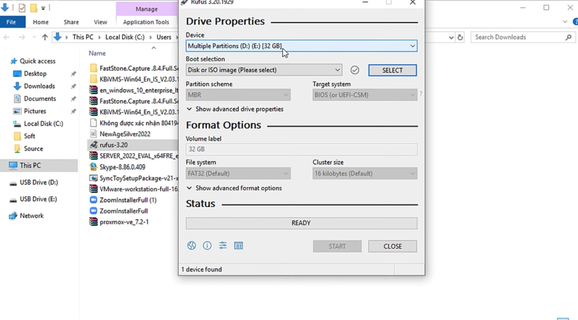Click the Explorer help question mark icon
Viewport: 578px width, 320px height.
(x=575, y=22)
